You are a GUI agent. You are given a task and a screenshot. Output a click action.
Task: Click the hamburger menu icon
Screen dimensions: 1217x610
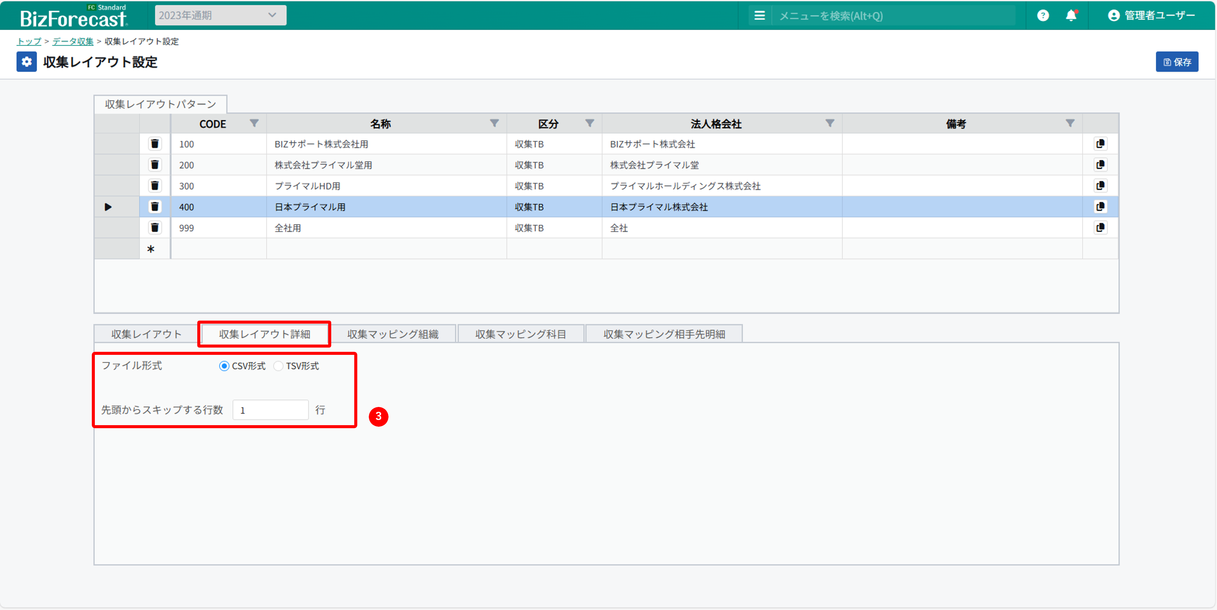pos(759,15)
